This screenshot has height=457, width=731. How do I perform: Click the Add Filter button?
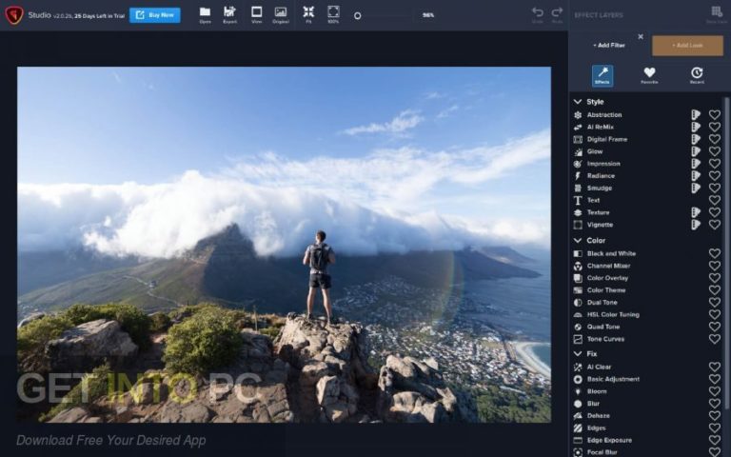pyautogui.click(x=608, y=46)
